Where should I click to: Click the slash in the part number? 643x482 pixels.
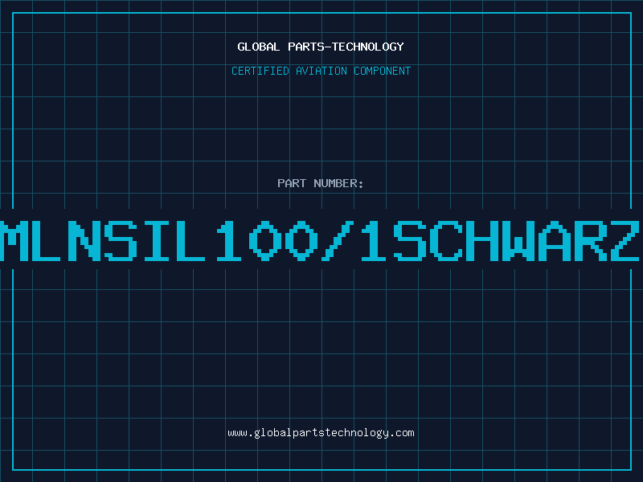point(338,241)
